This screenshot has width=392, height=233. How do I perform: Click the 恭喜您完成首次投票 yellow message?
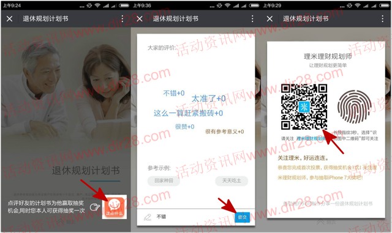[x=327, y=172]
